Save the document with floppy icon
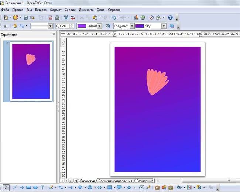This screenshot has height=192, width=240. click(x=25, y=17)
